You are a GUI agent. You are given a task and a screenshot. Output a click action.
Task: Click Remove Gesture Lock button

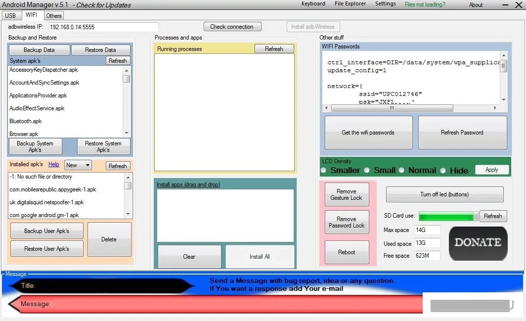[x=347, y=194]
